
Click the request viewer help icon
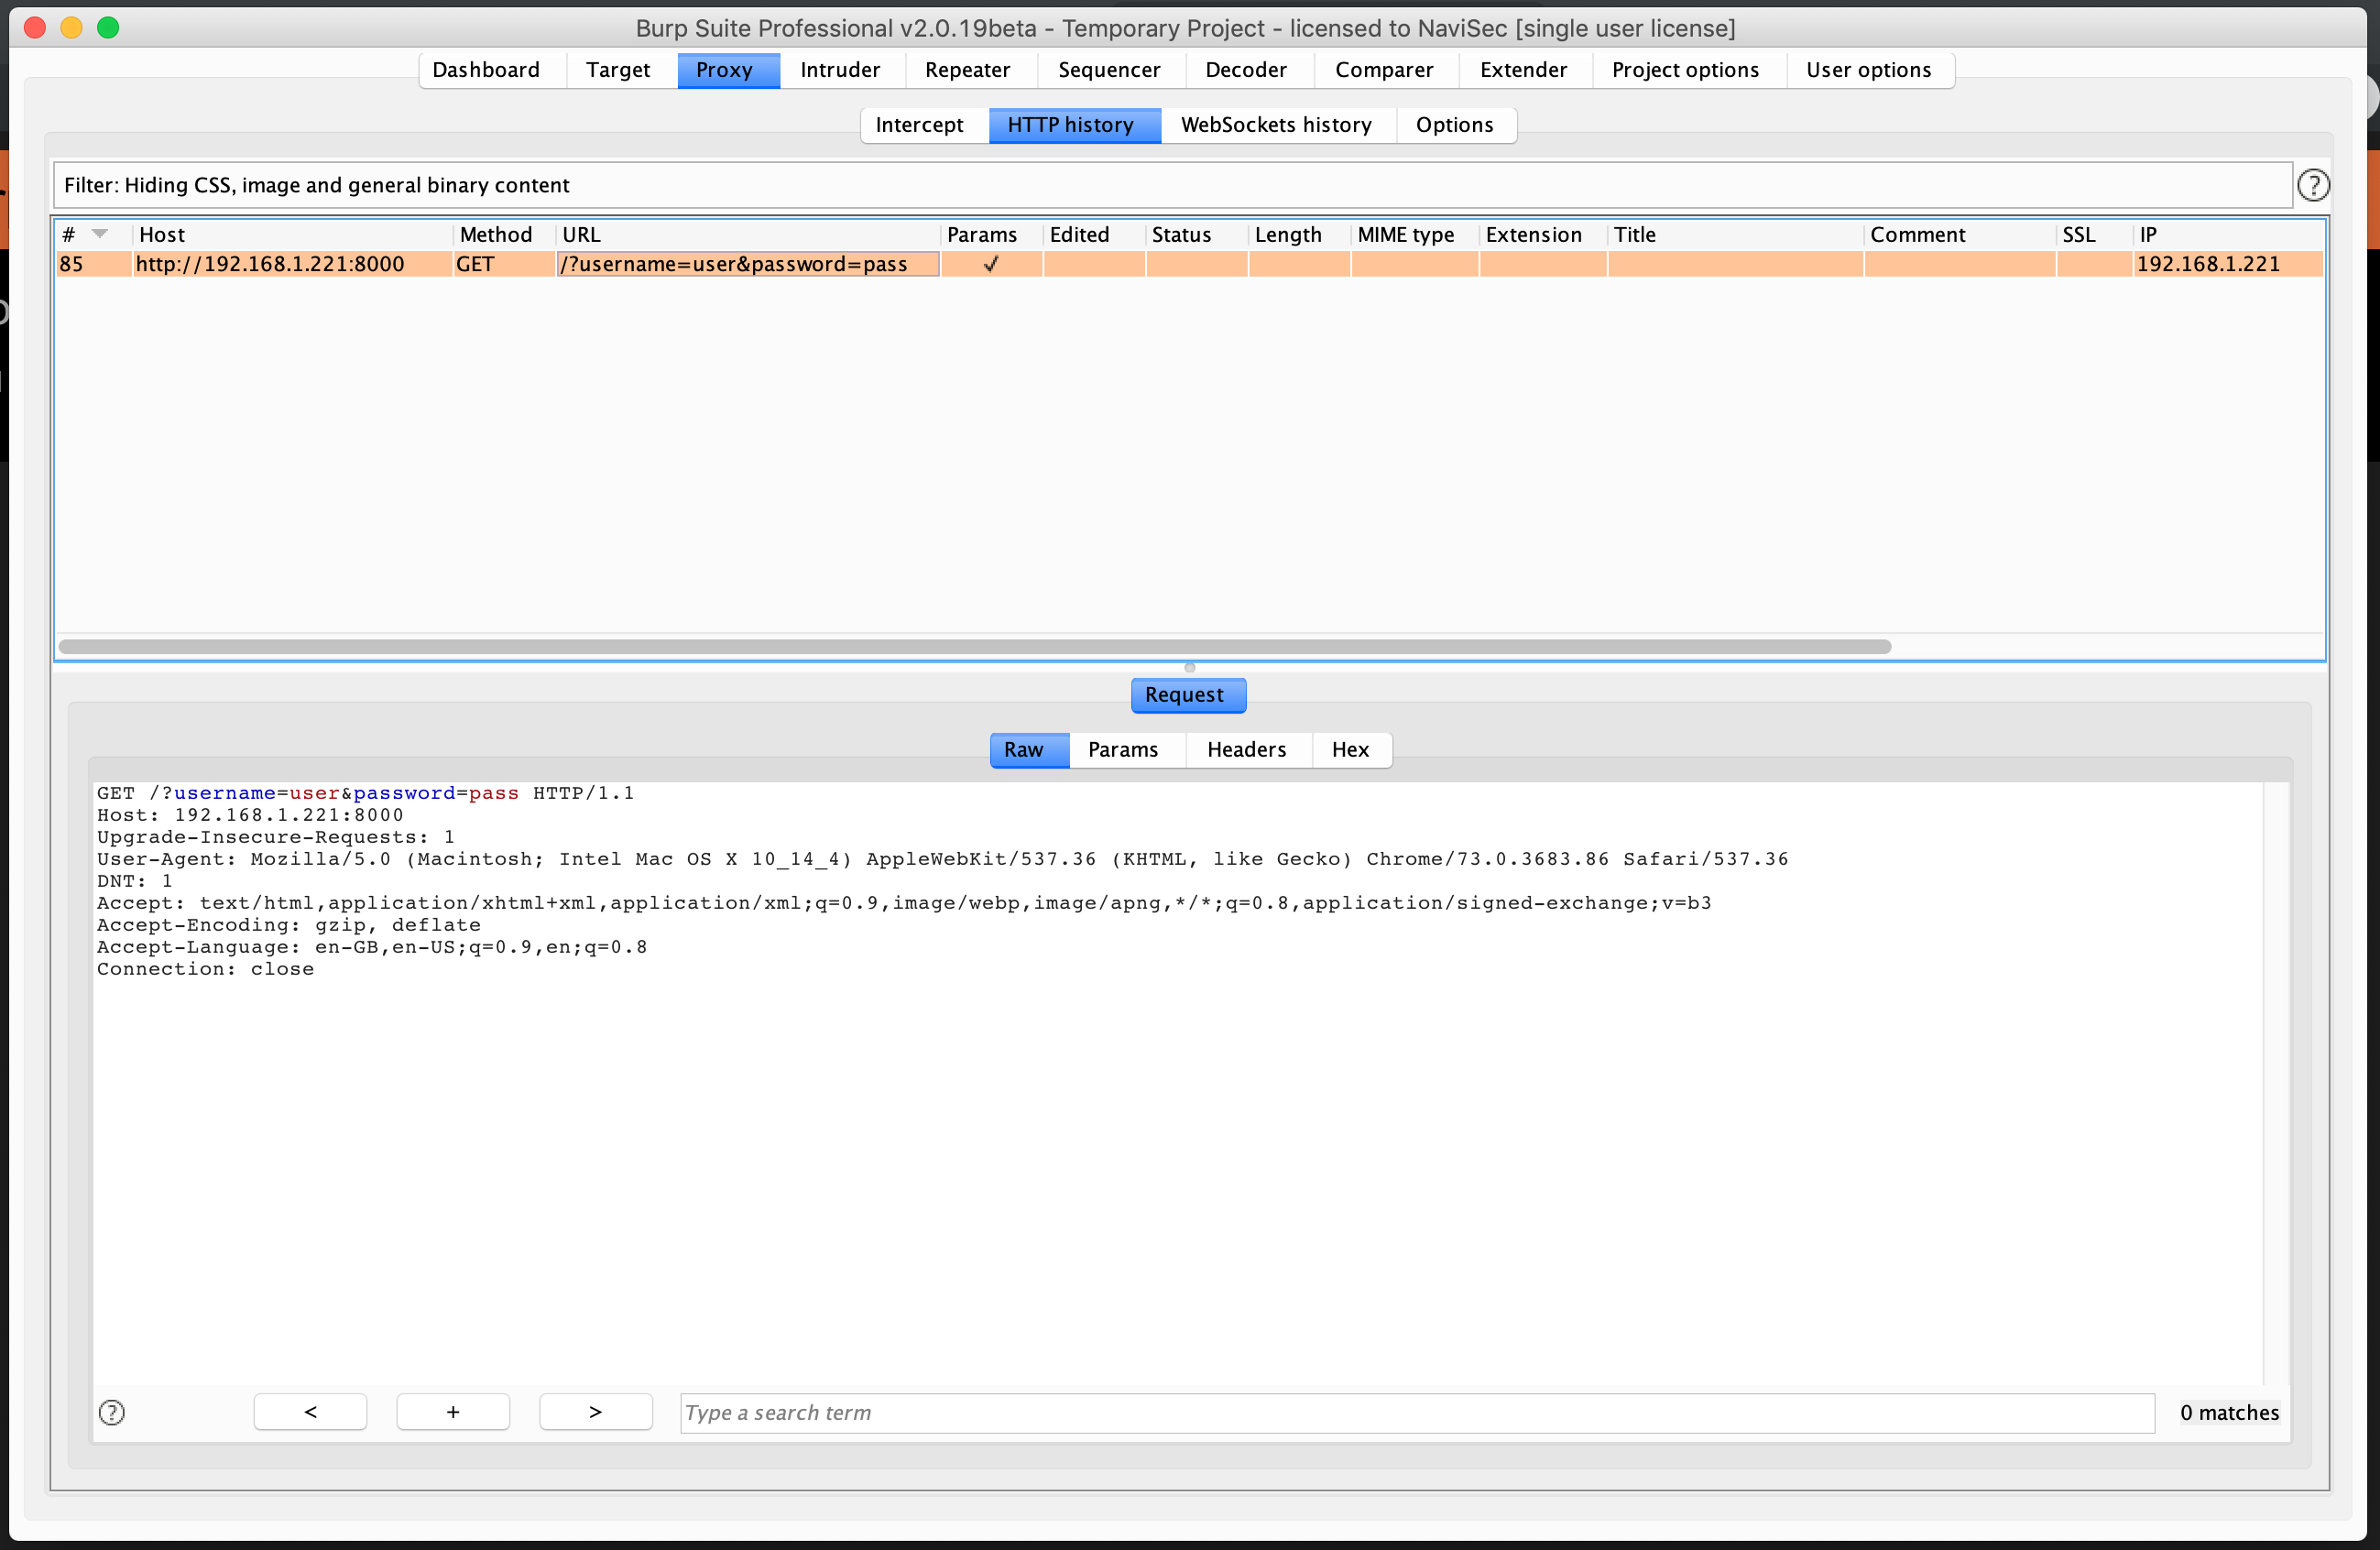click(112, 1412)
